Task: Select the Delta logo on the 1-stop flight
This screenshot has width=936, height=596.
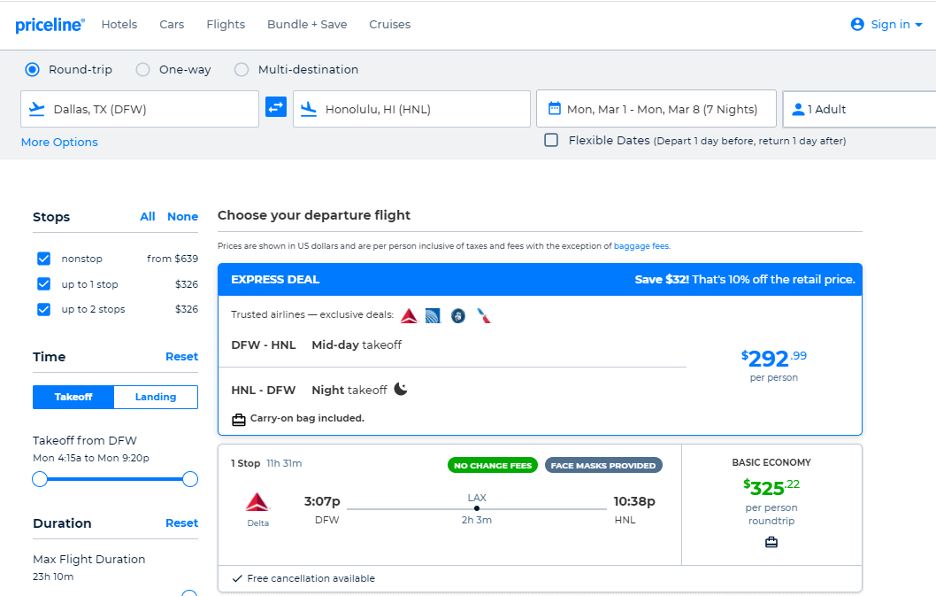Action: pyautogui.click(x=257, y=501)
